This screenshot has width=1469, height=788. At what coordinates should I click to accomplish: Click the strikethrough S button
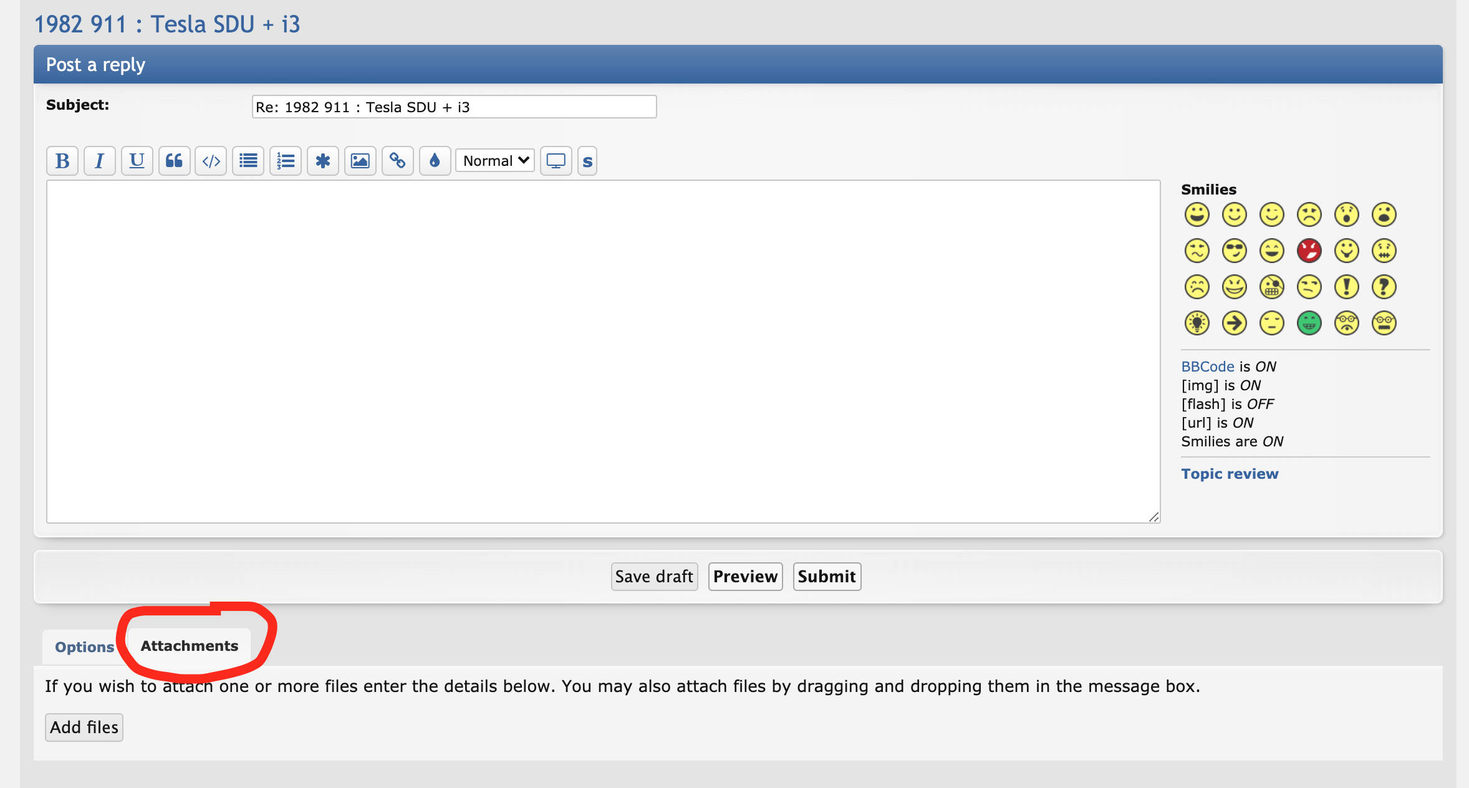click(x=587, y=161)
